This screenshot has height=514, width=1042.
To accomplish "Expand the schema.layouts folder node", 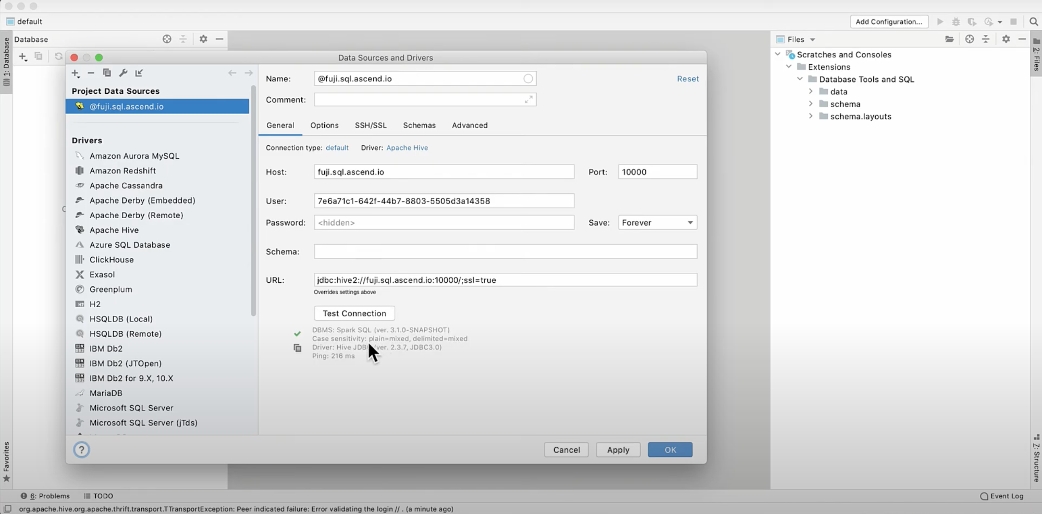I will [x=811, y=116].
